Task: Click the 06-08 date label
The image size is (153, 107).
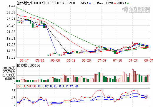Action: click(x=55, y=60)
